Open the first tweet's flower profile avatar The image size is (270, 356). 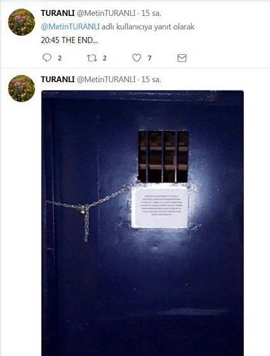coord(22,22)
